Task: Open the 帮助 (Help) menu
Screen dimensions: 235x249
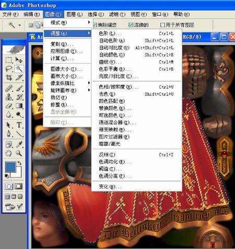Action: [x=181, y=14]
